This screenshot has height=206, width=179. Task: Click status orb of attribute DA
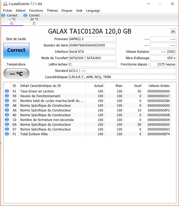[x=7, y=124]
